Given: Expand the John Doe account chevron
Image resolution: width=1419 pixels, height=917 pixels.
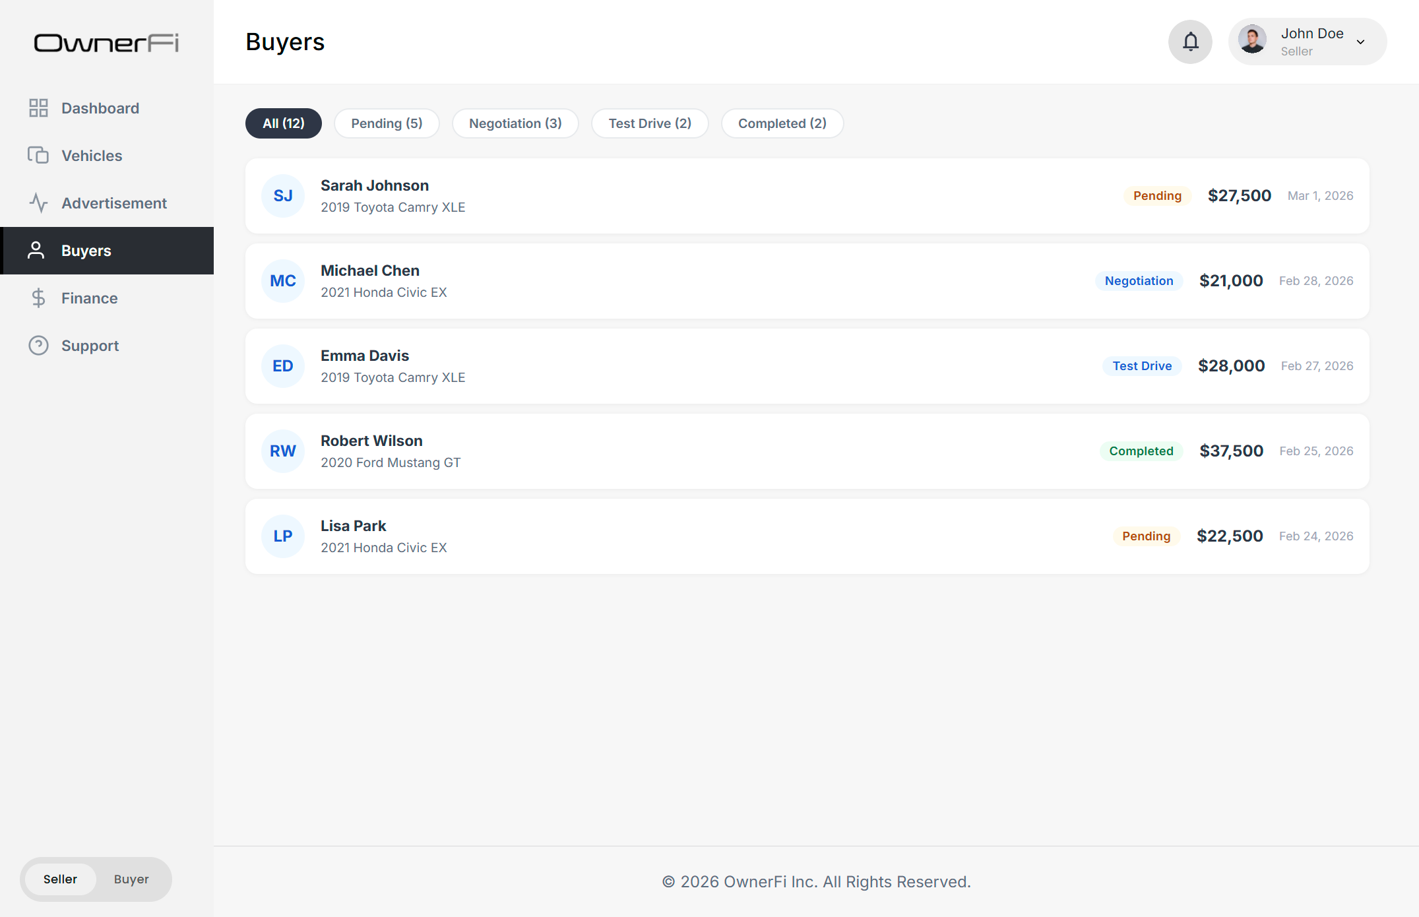Looking at the screenshot, I should click(1360, 42).
